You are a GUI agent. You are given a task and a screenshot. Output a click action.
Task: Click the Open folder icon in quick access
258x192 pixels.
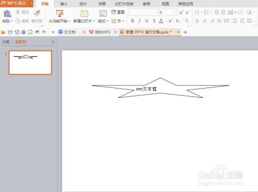3,32
